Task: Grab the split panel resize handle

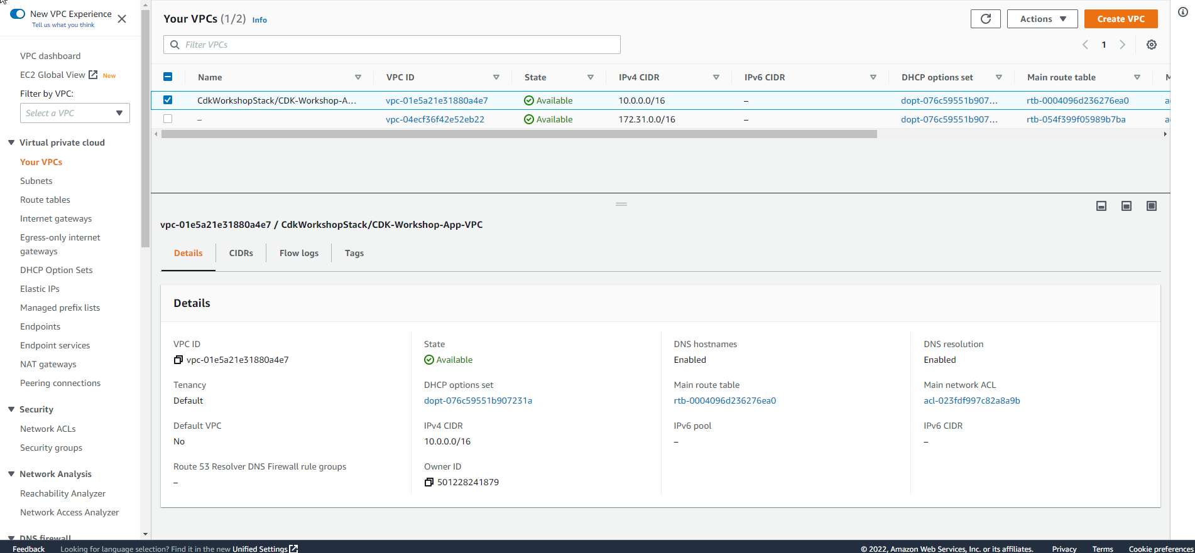Action: coord(621,204)
